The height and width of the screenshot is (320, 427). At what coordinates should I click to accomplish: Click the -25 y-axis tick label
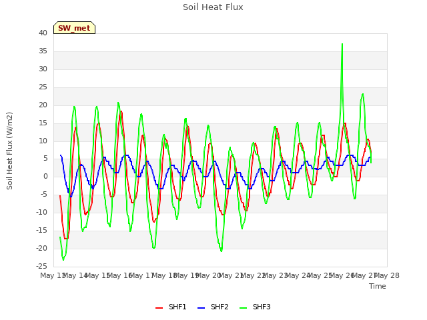tap(41, 266)
